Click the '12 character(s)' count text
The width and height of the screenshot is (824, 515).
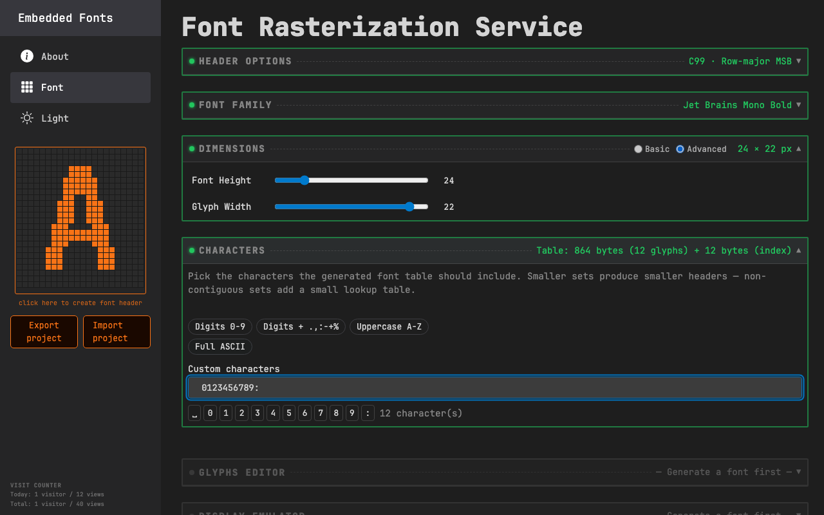pyautogui.click(x=421, y=413)
